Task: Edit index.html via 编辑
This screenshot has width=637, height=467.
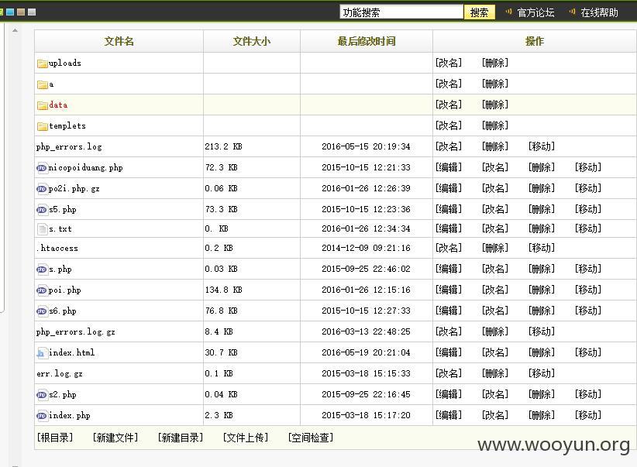Action: point(449,352)
